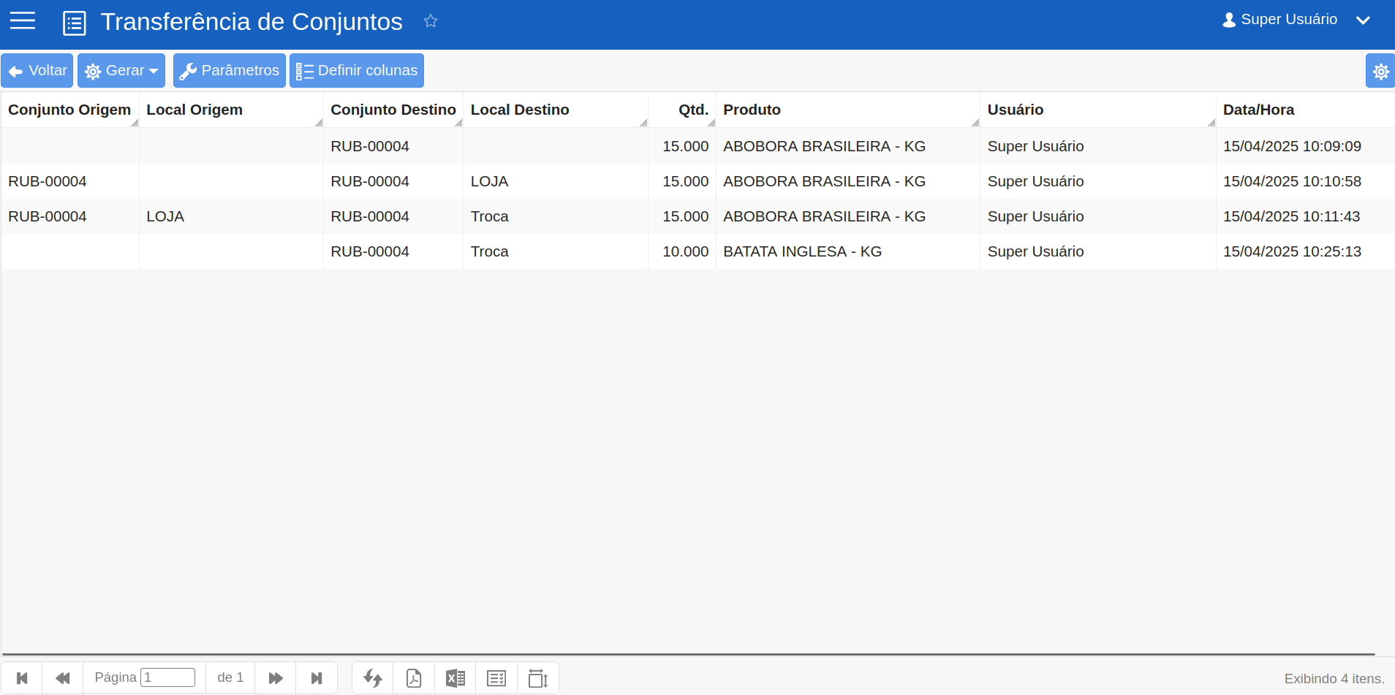Open the form view icon in footer

pos(496,678)
